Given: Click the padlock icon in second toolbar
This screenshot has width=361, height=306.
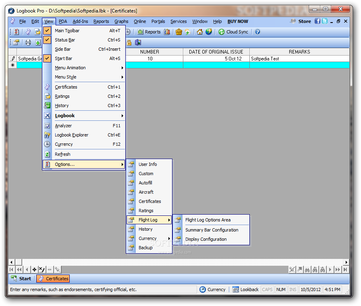Looking at the screenshot, I should pyautogui.click(x=129, y=42).
